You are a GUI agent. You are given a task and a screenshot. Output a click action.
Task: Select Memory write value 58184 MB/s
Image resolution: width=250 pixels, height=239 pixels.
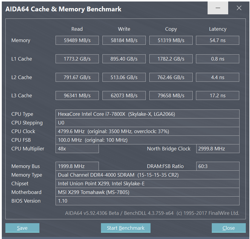coord(124,40)
